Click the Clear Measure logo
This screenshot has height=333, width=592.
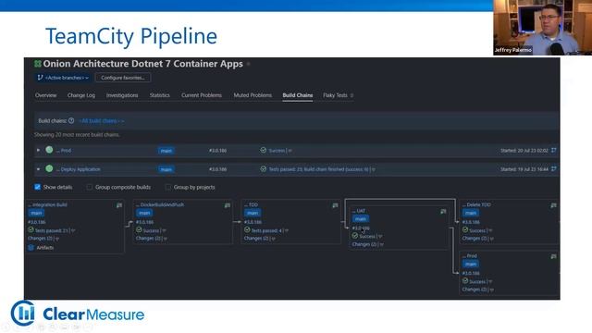78,314
